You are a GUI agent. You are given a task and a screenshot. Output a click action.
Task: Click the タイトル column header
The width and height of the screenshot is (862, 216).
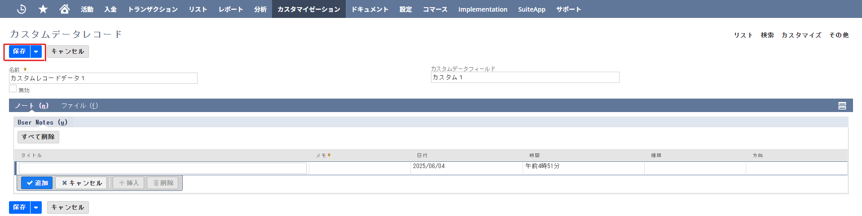(x=31, y=156)
